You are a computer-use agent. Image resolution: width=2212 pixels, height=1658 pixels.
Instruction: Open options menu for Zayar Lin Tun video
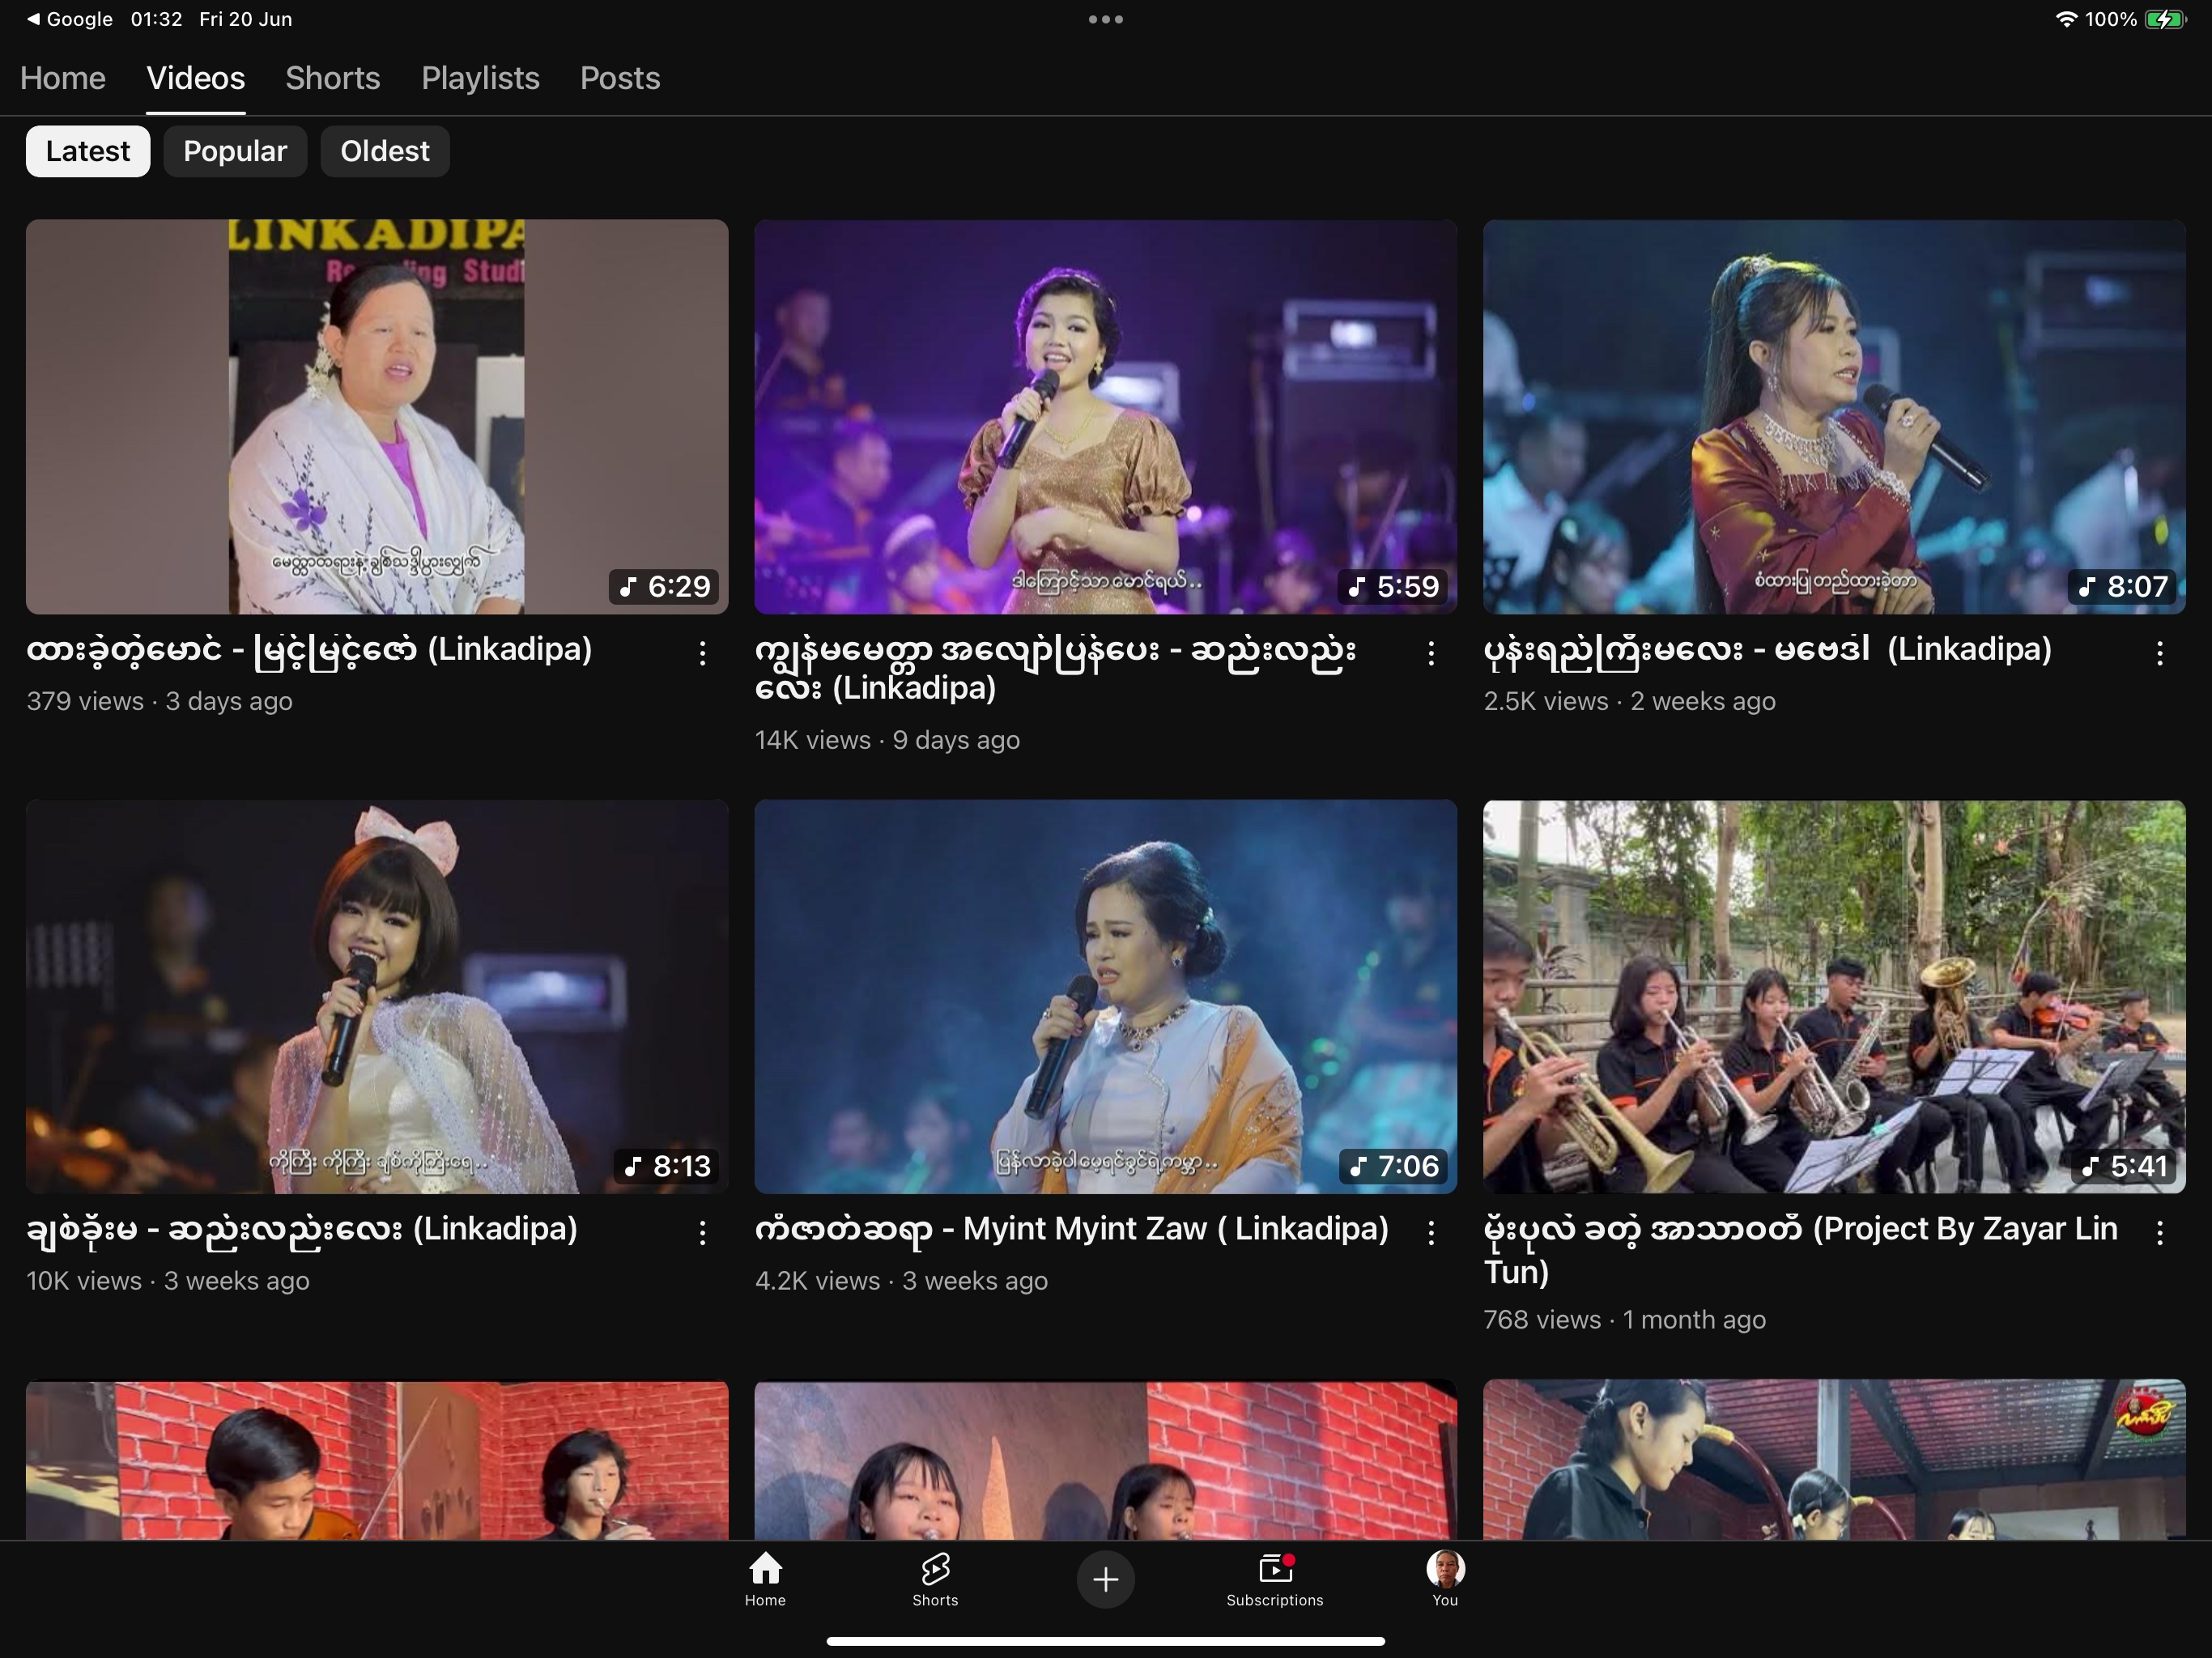pos(2160,1233)
